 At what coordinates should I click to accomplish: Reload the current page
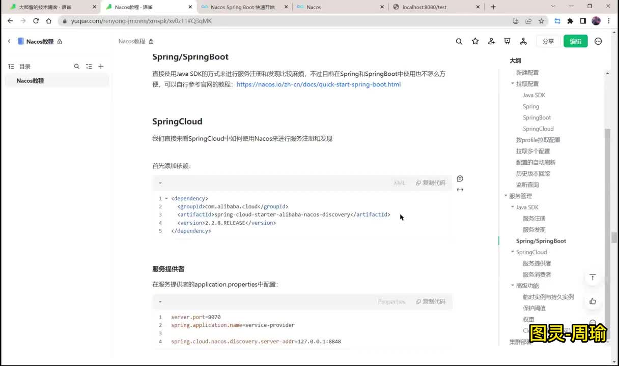pos(36,21)
